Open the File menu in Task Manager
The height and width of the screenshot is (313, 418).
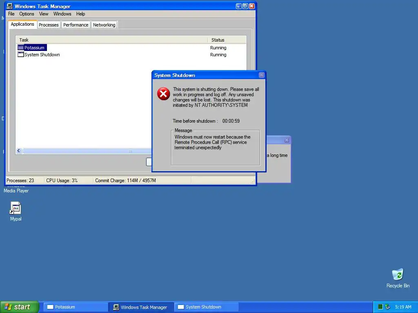(11, 14)
